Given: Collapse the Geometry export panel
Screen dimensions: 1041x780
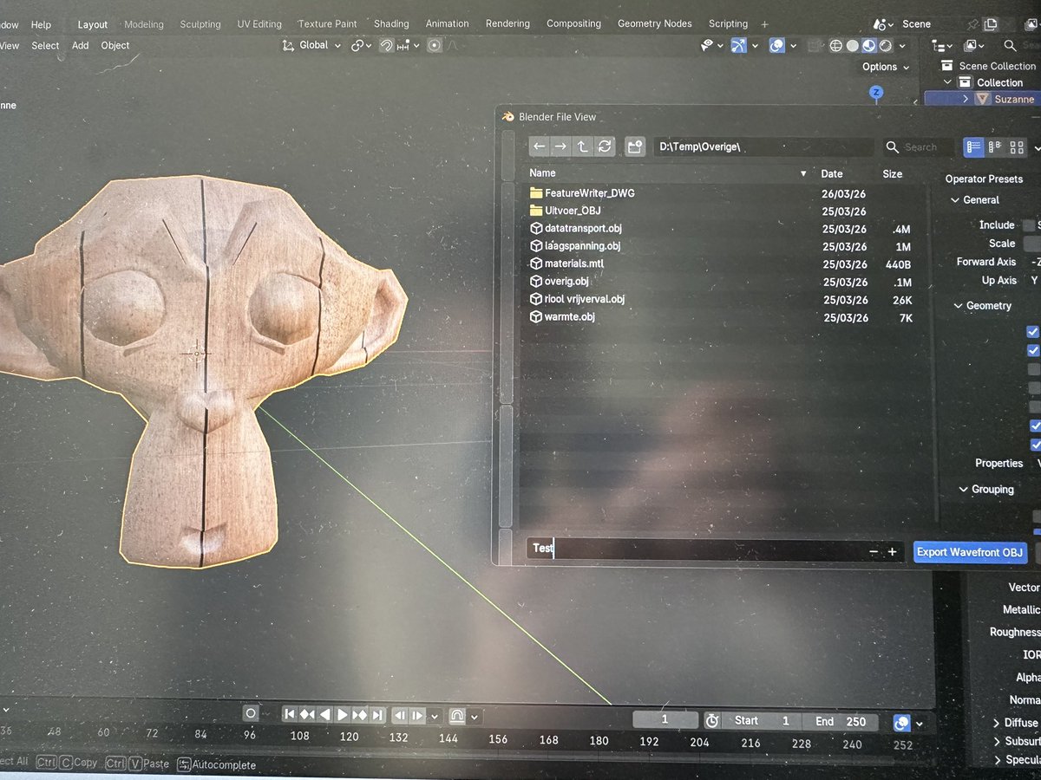Looking at the screenshot, I should [x=982, y=305].
